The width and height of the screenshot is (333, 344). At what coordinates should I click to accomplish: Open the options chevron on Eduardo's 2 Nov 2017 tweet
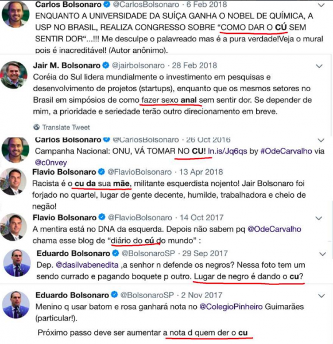click(322, 296)
